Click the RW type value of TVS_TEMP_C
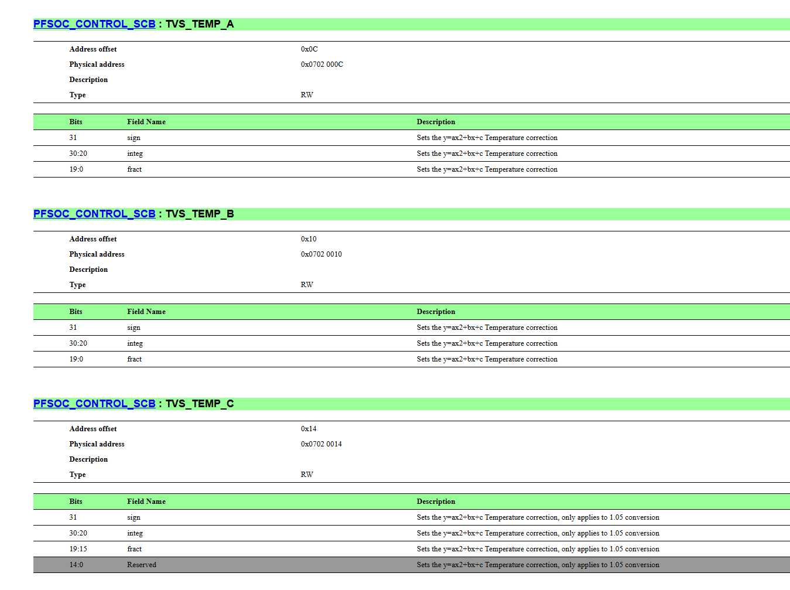The width and height of the screenshot is (790, 590). pos(307,475)
